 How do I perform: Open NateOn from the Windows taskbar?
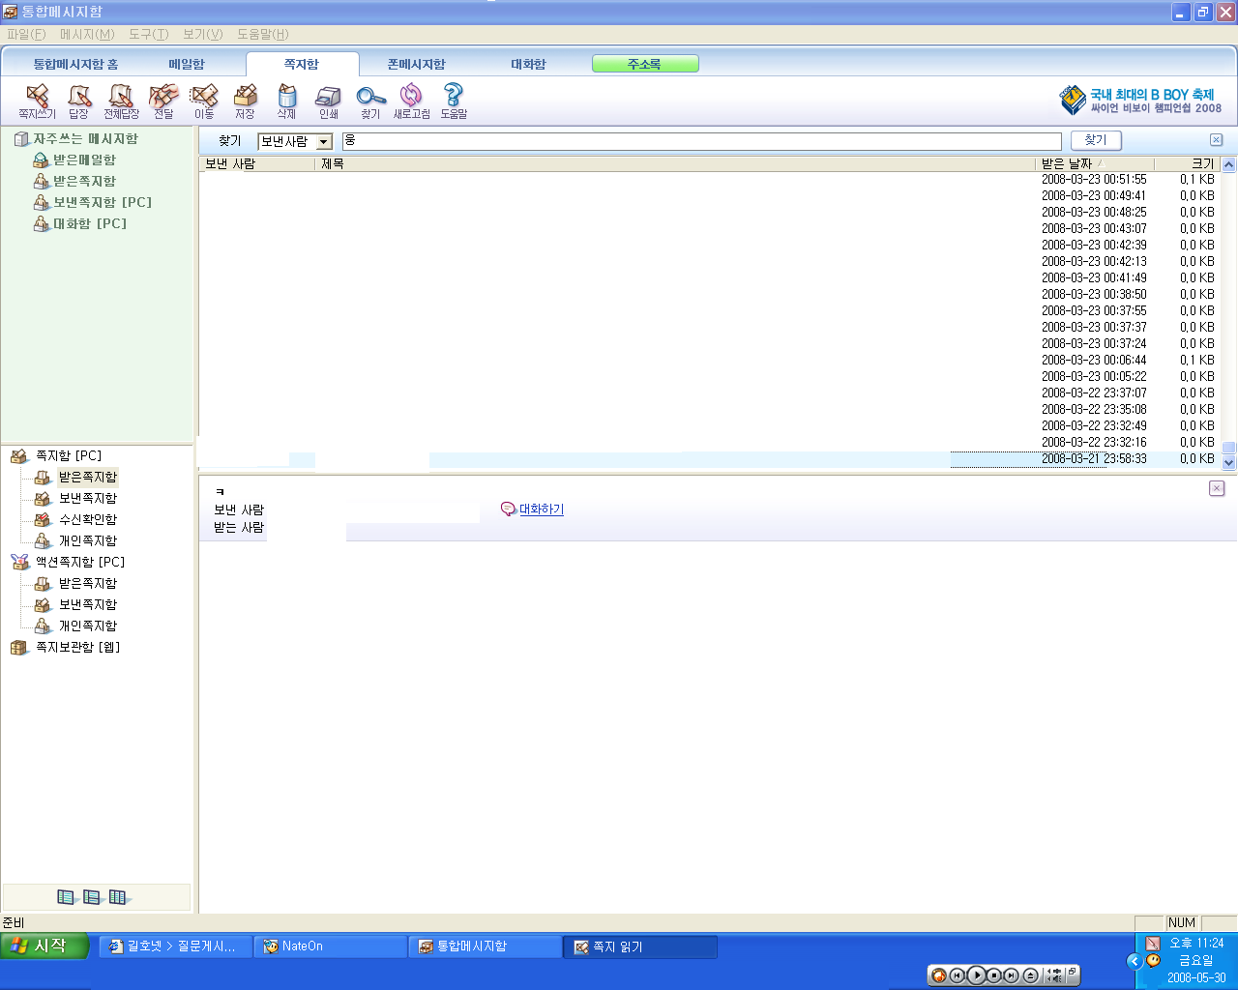coord(330,946)
